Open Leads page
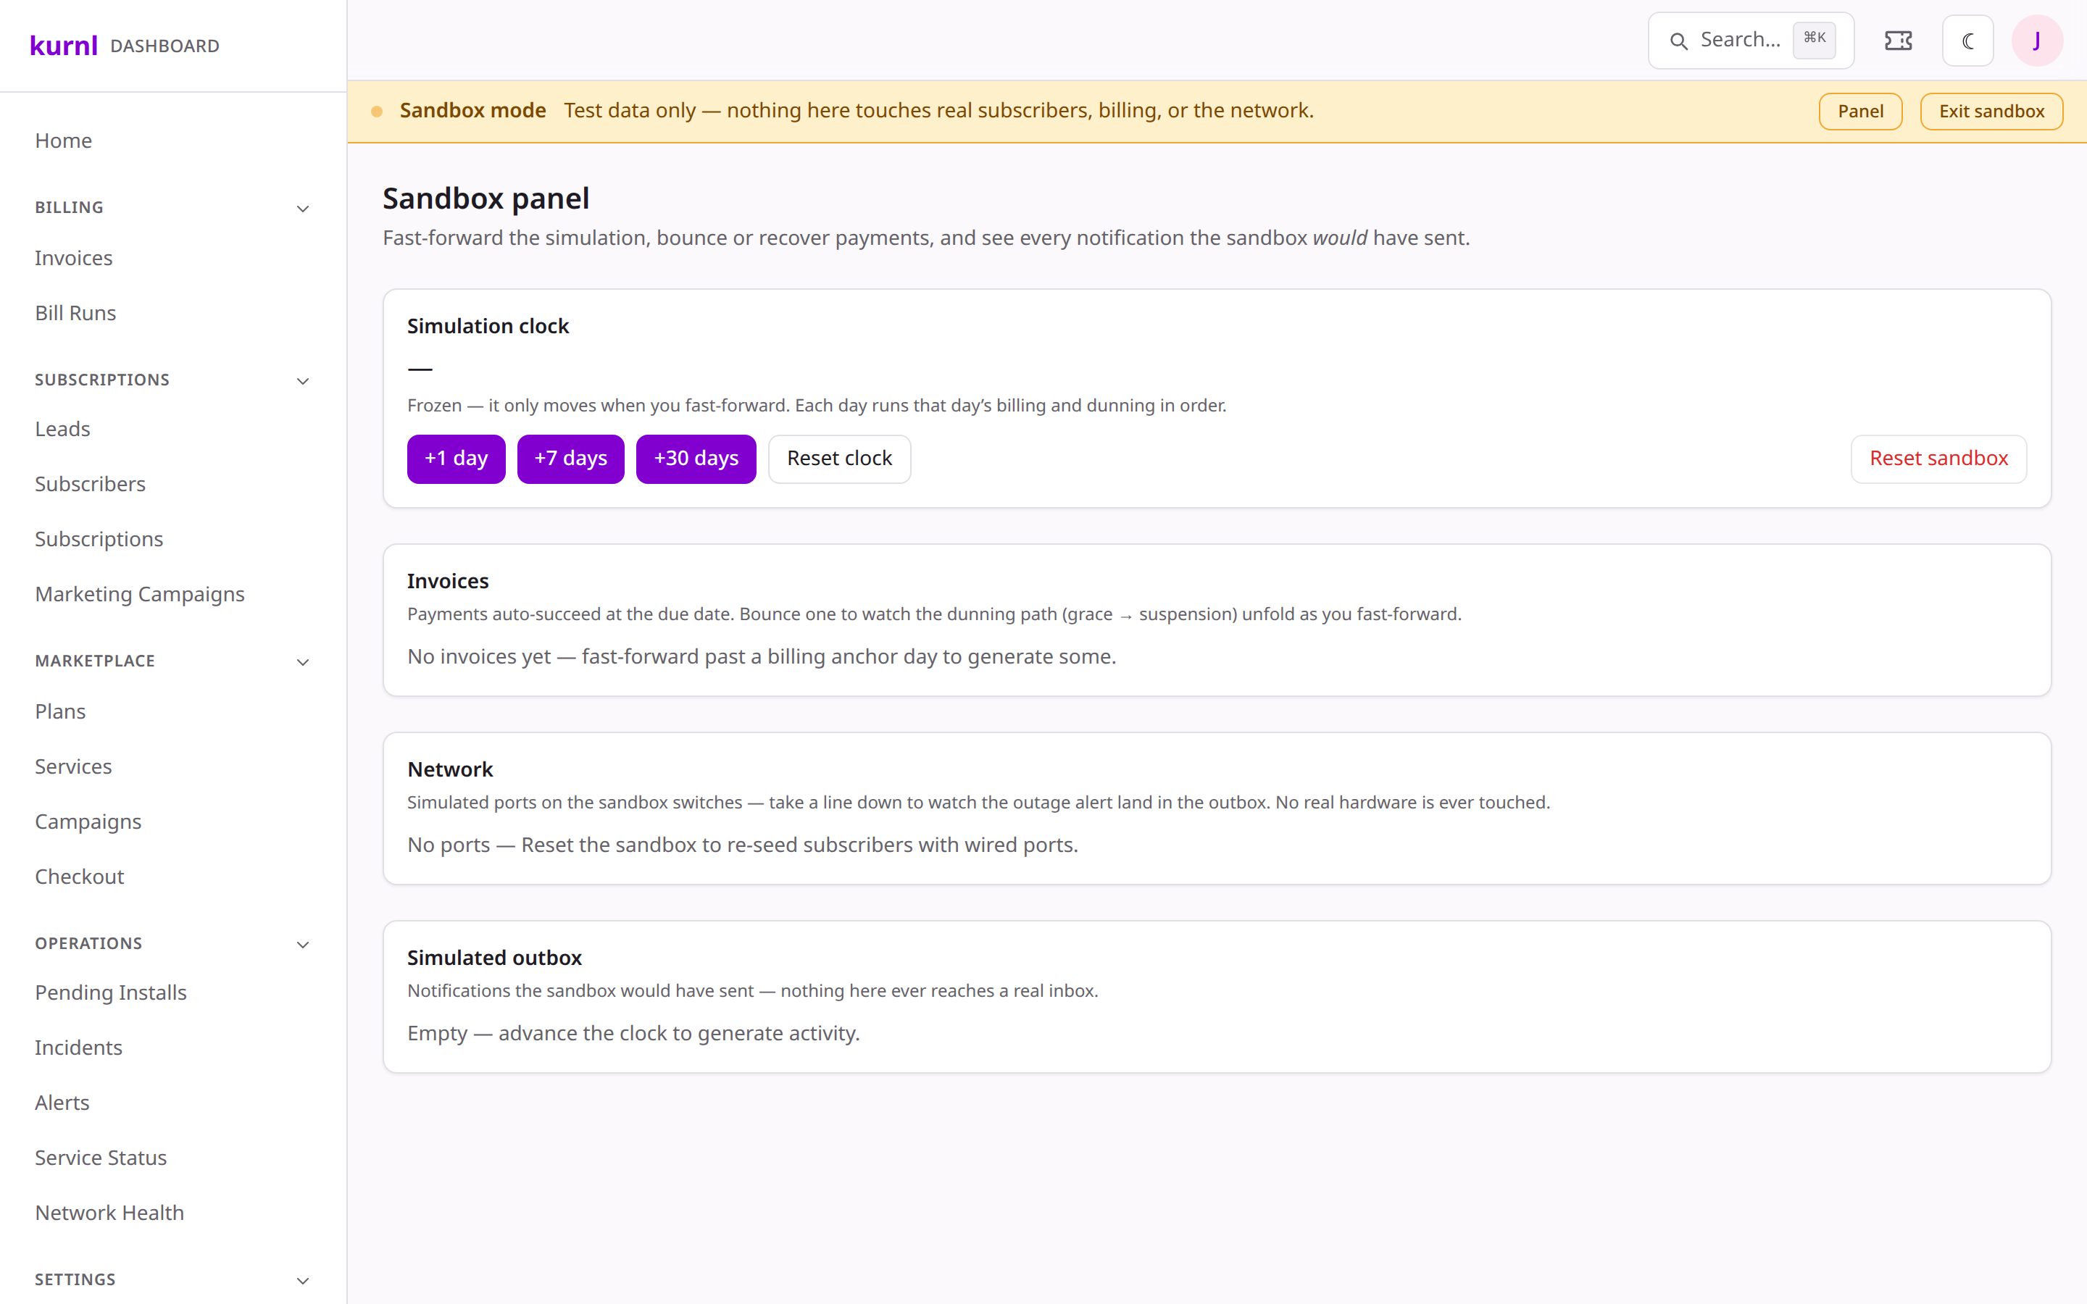Image resolution: width=2087 pixels, height=1304 pixels. coord(62,429)
